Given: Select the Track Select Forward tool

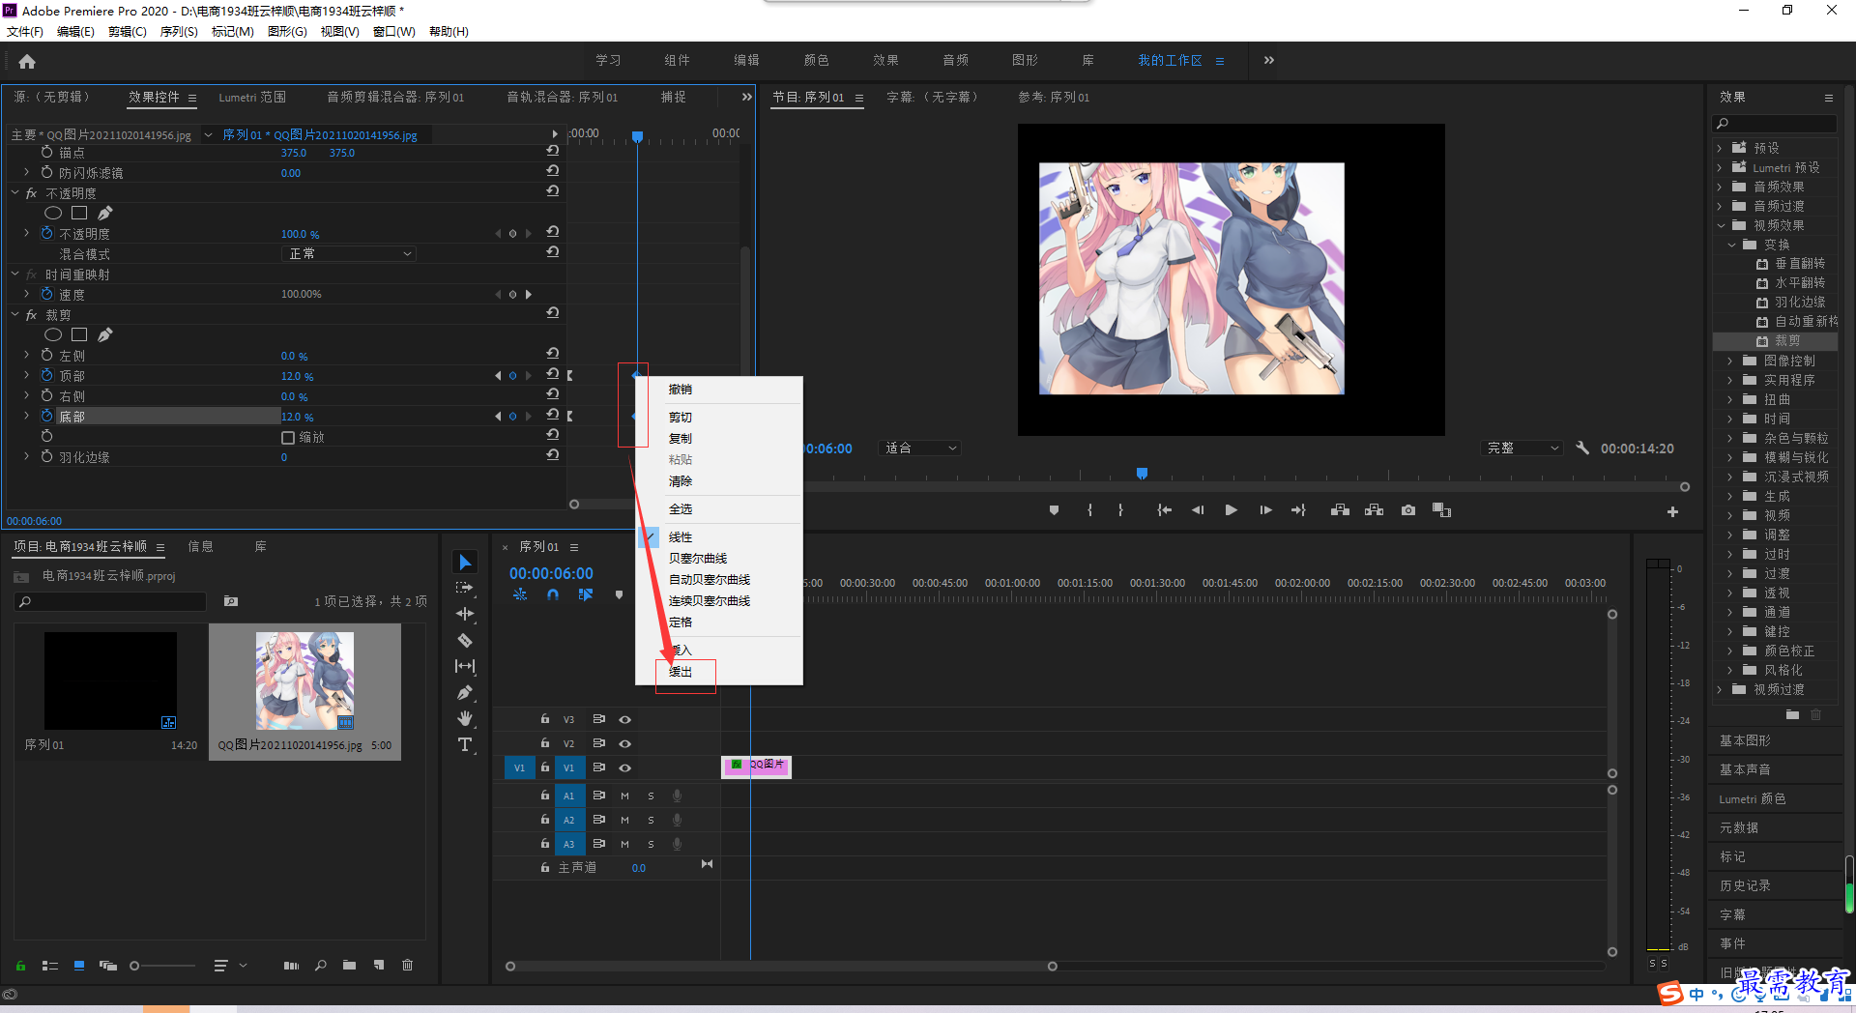Looking at the screenshot, I should [465, 588].
